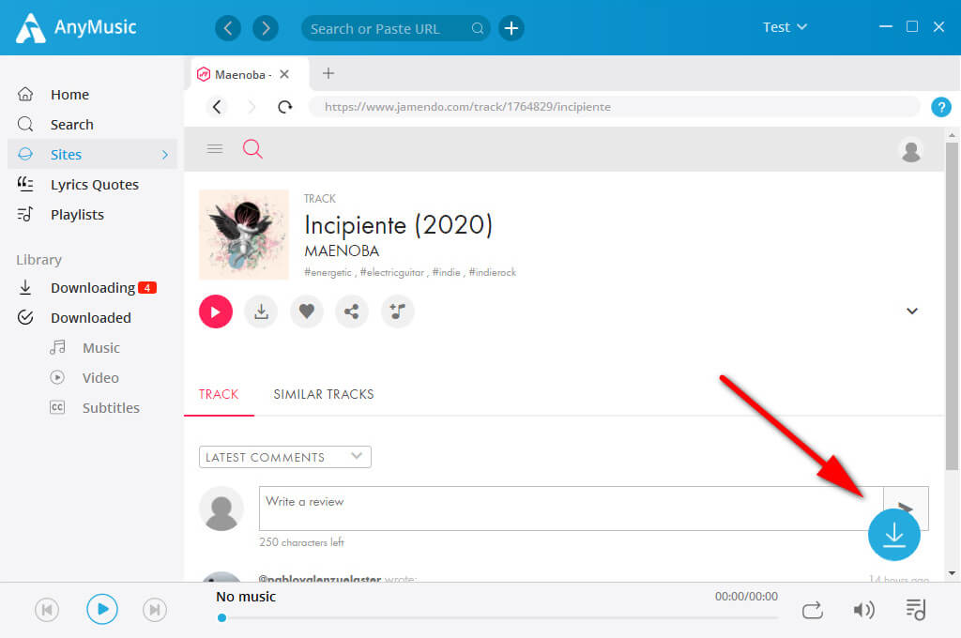The width and height of the screenshot is (961, 638).
Task: Share the Incipiente track
Action: pos(352,311)
